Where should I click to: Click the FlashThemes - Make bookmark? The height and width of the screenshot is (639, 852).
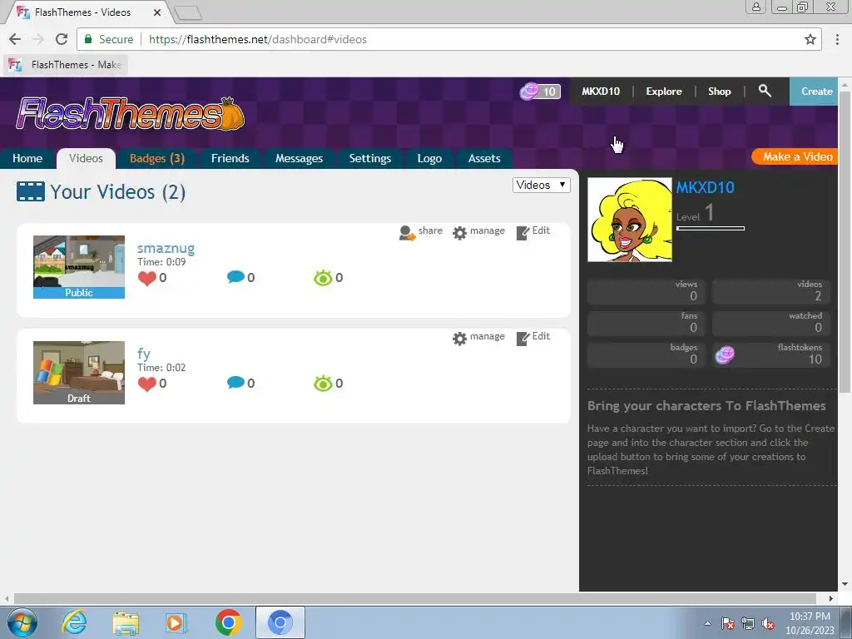pos(67,65)
